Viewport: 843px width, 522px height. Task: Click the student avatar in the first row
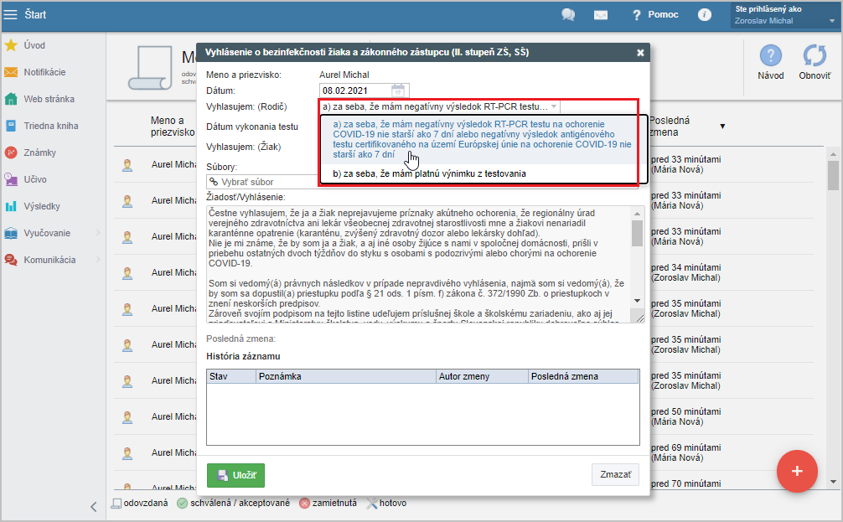[127, 165]
